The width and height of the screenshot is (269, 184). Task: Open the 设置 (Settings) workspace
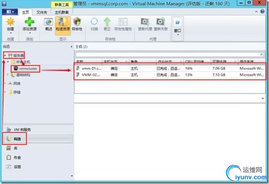pos(14,167)
